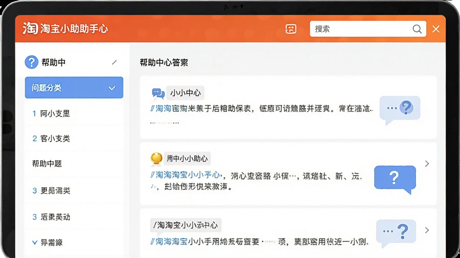Click chat bubbles icon beside 小小中心
The height and width of the screenshot is (258, 460).
158,93
